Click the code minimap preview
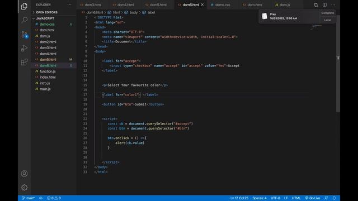The image size is (358, 201). point(316,27)
